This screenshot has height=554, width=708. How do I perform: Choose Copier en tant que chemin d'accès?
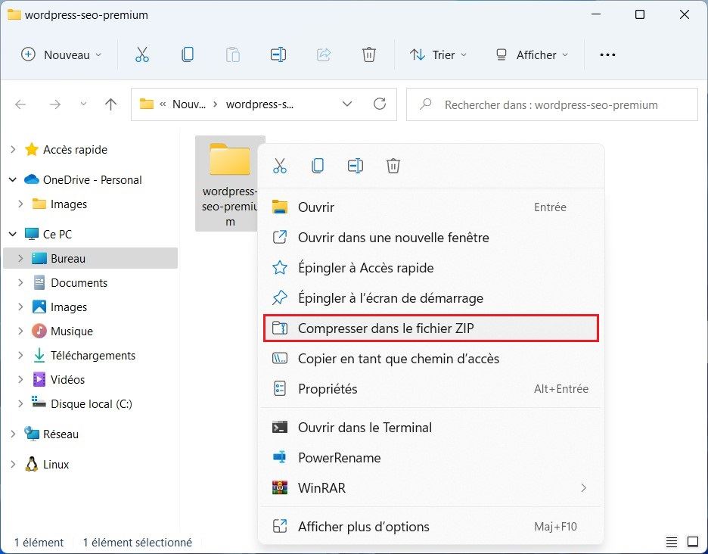point(430,358)
